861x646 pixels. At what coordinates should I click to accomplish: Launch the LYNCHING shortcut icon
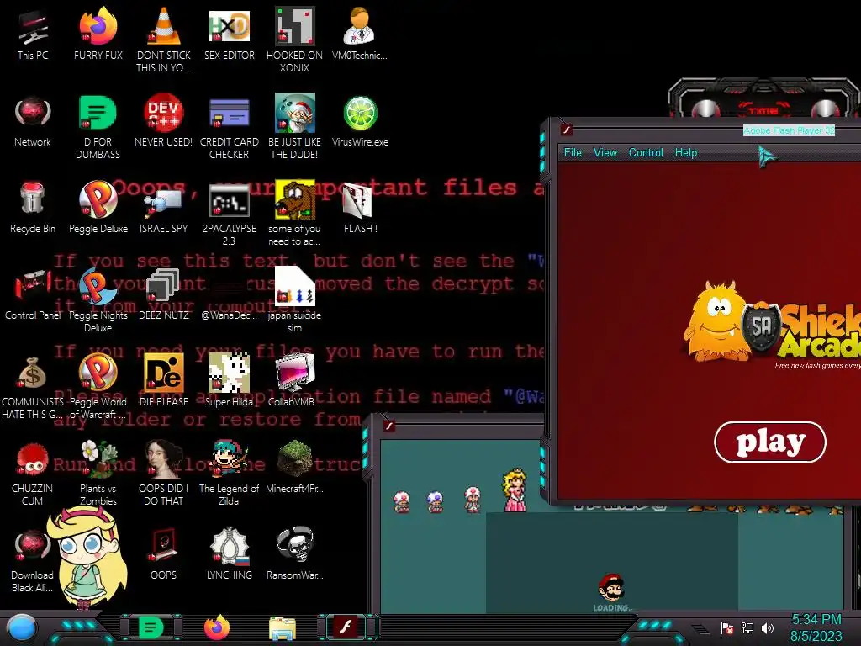pyautogui.click(x=229, y=546)
